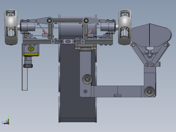Click the green Y axis of the triad
The image size is (176, 132).
coord(8,120)
